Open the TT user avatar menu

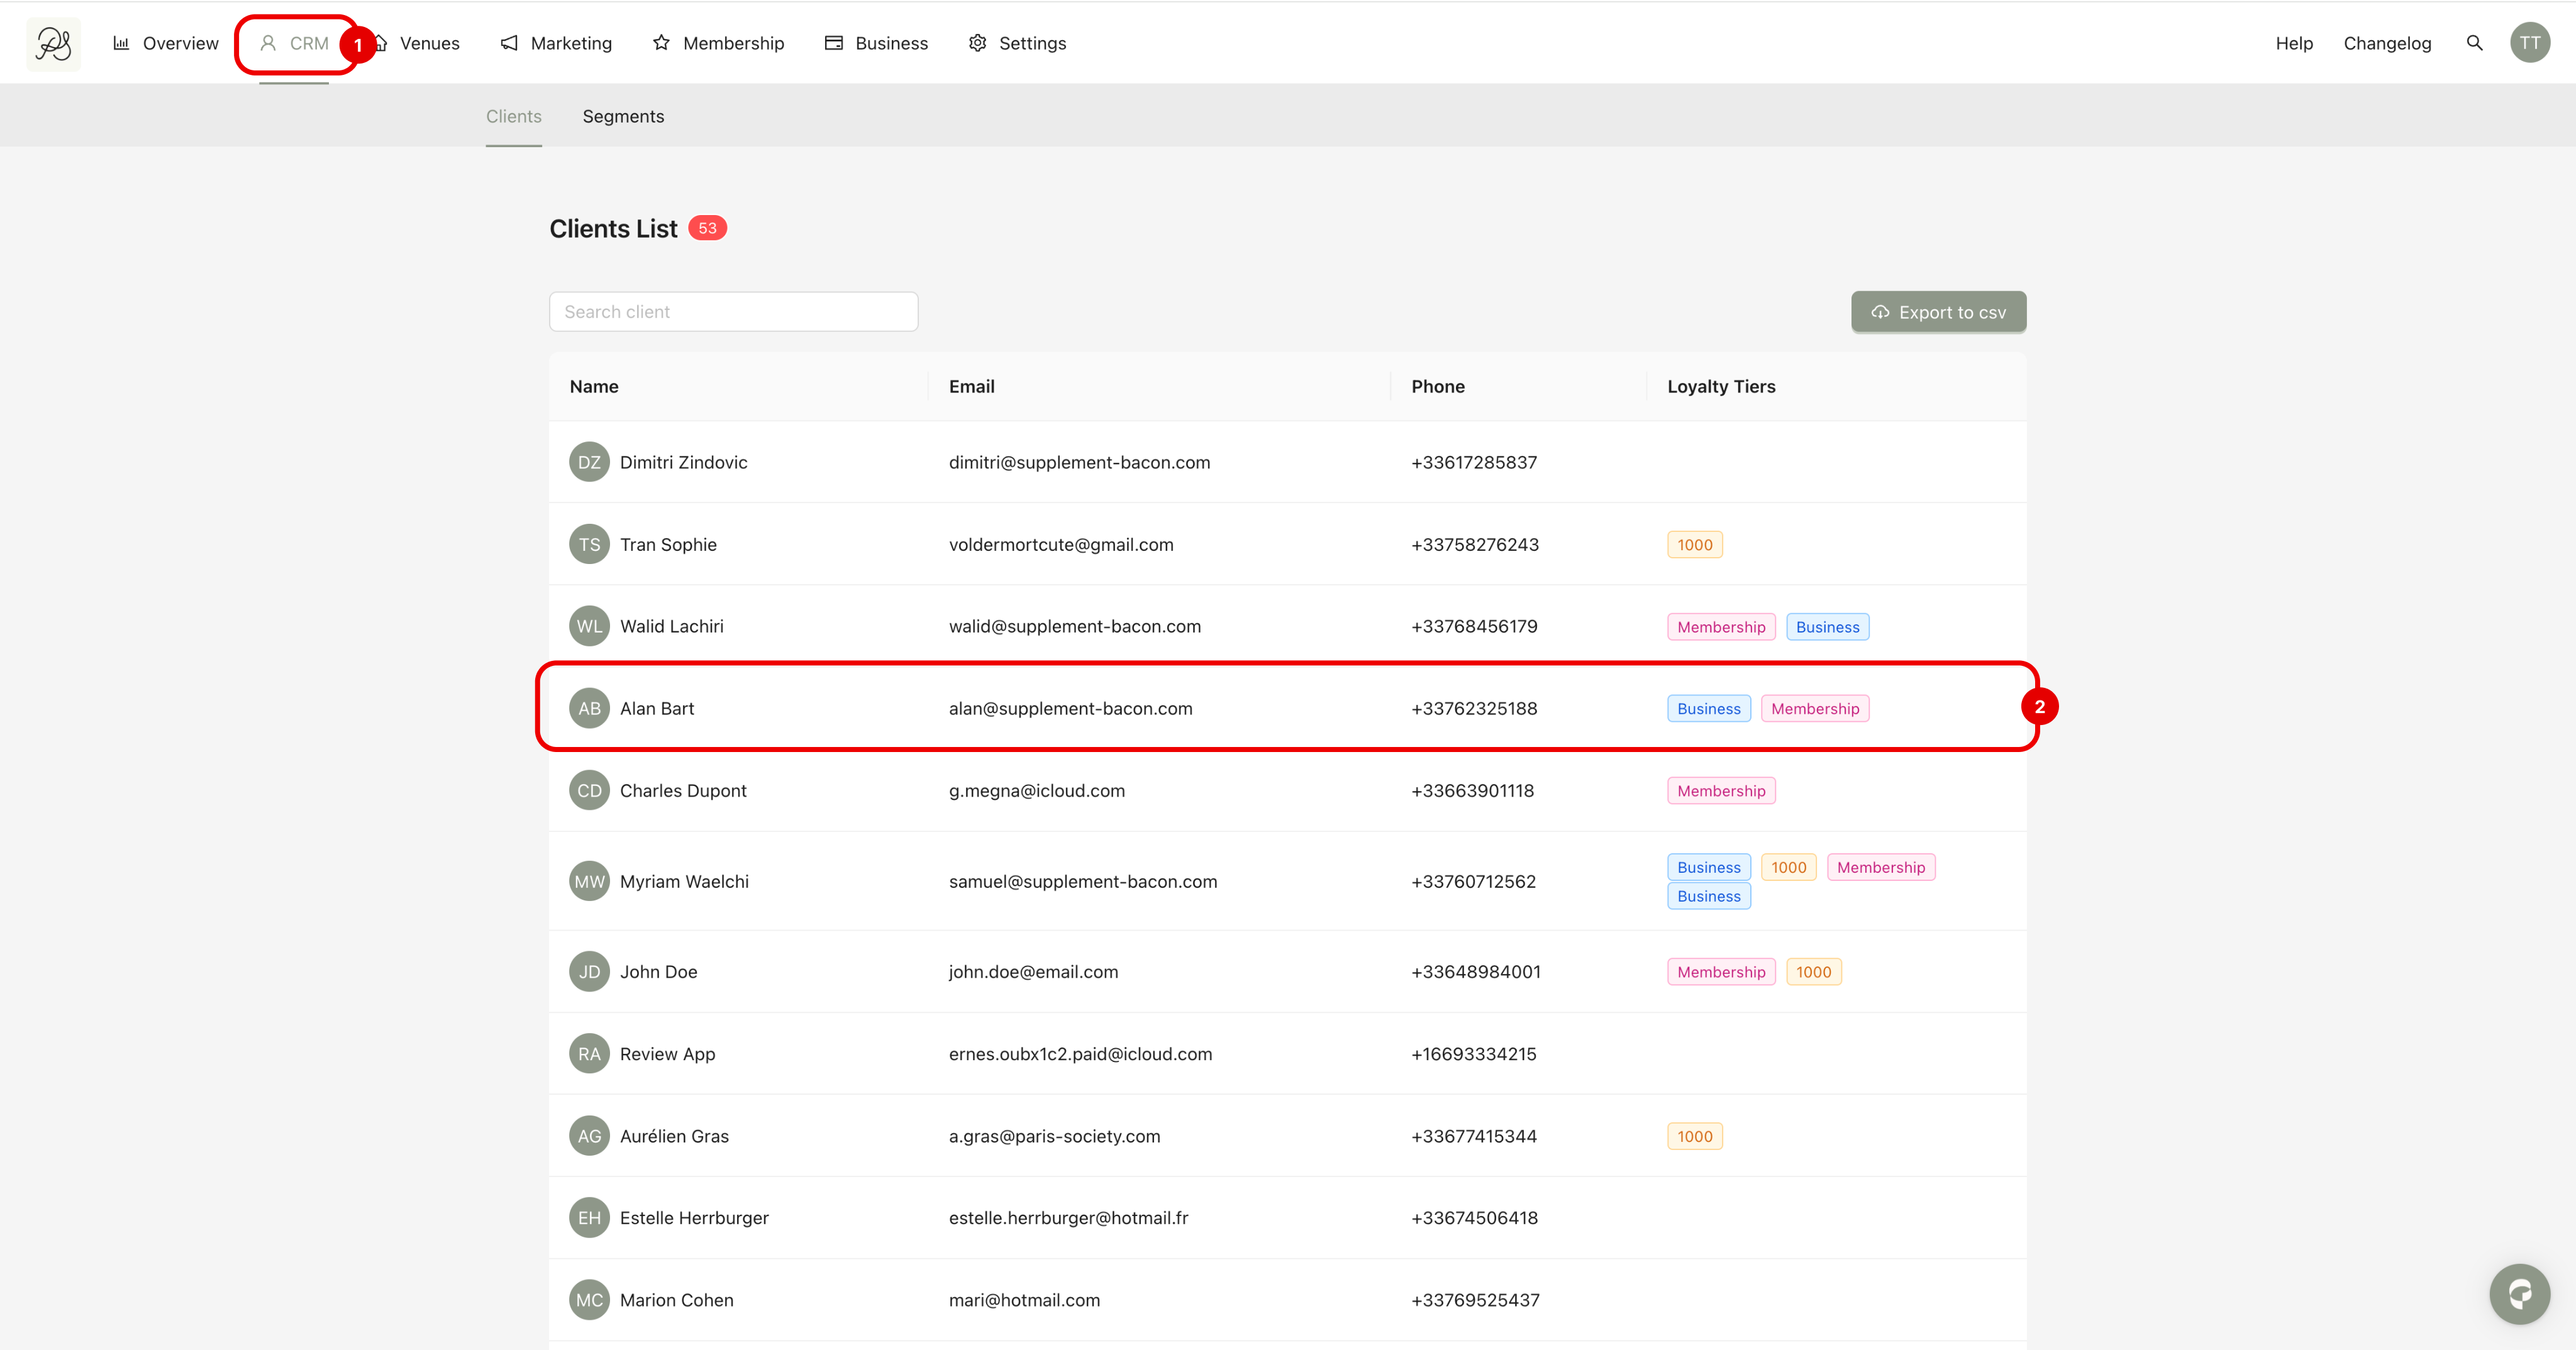(2529, 43)
